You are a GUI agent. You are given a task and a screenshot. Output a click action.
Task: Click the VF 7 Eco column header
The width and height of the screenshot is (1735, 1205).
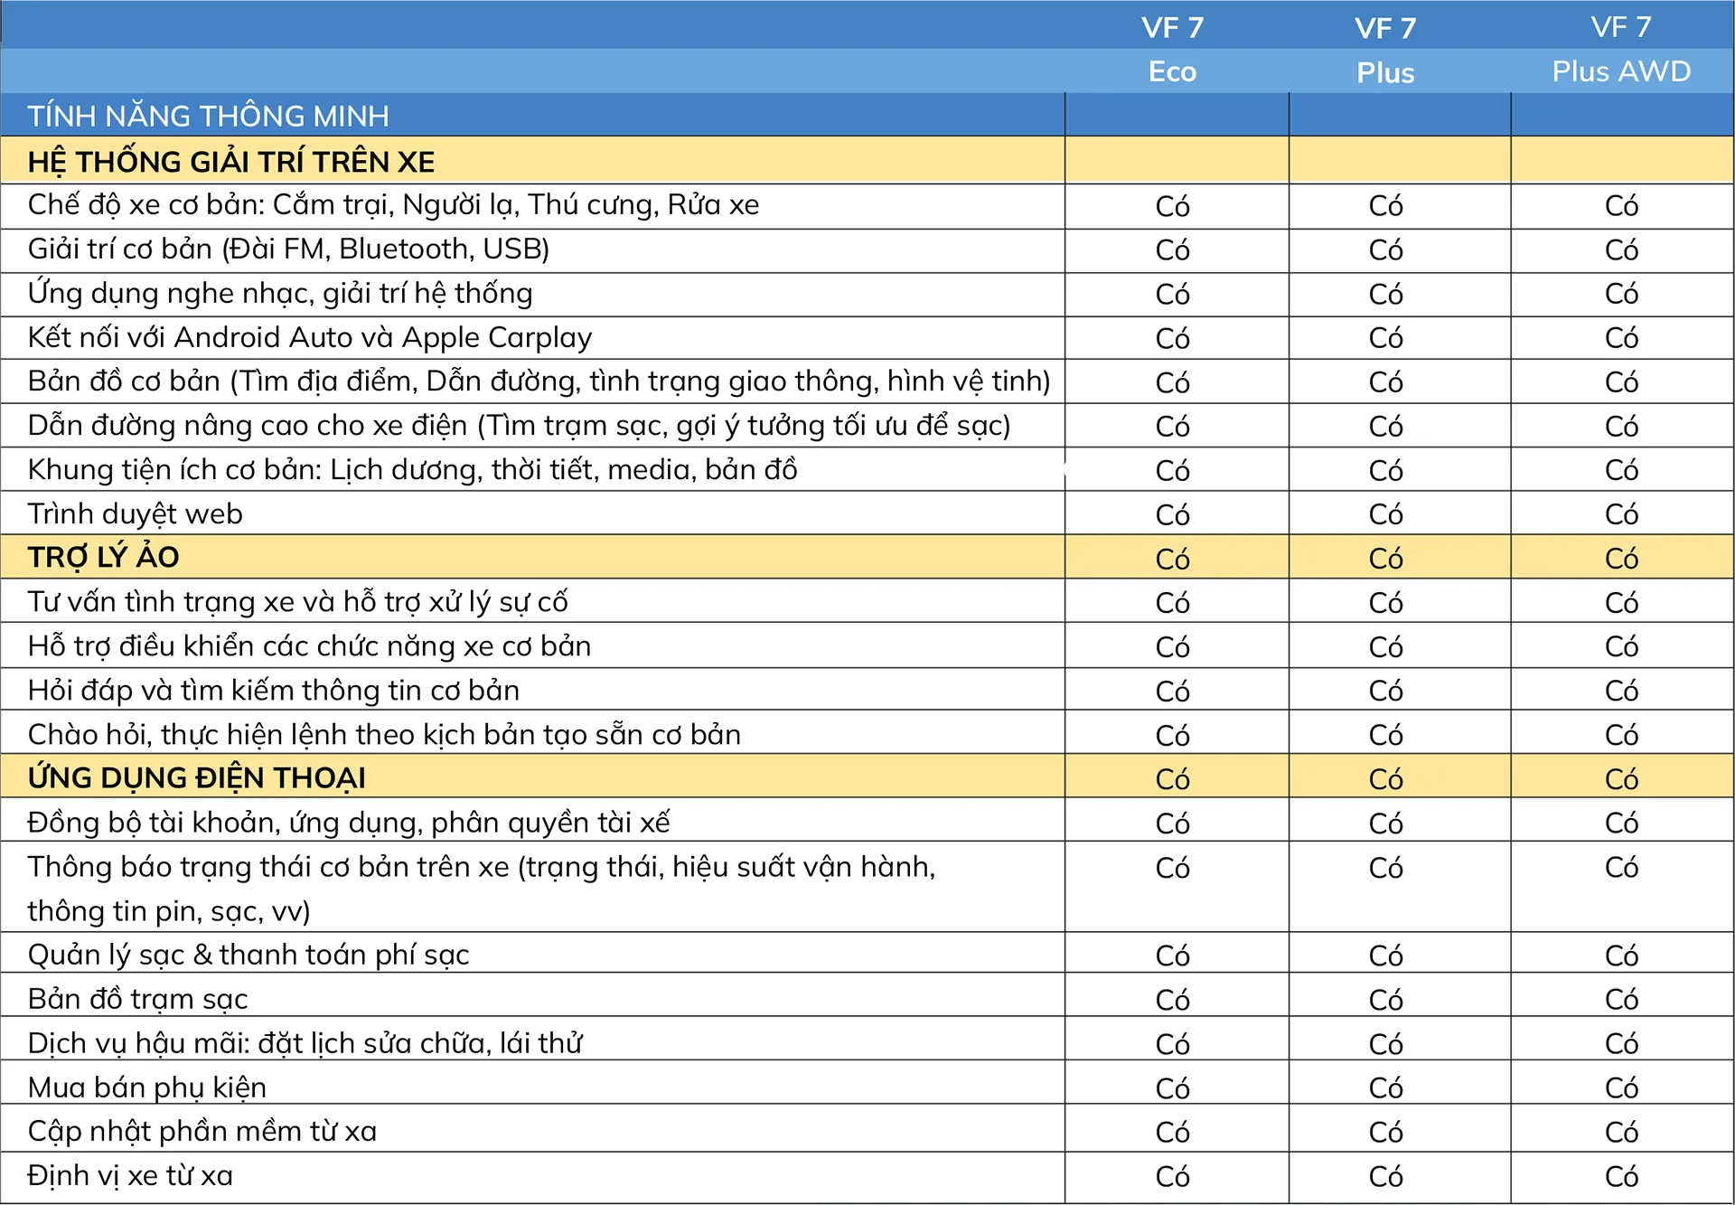pyautogui.click(x=1172, y=49)
